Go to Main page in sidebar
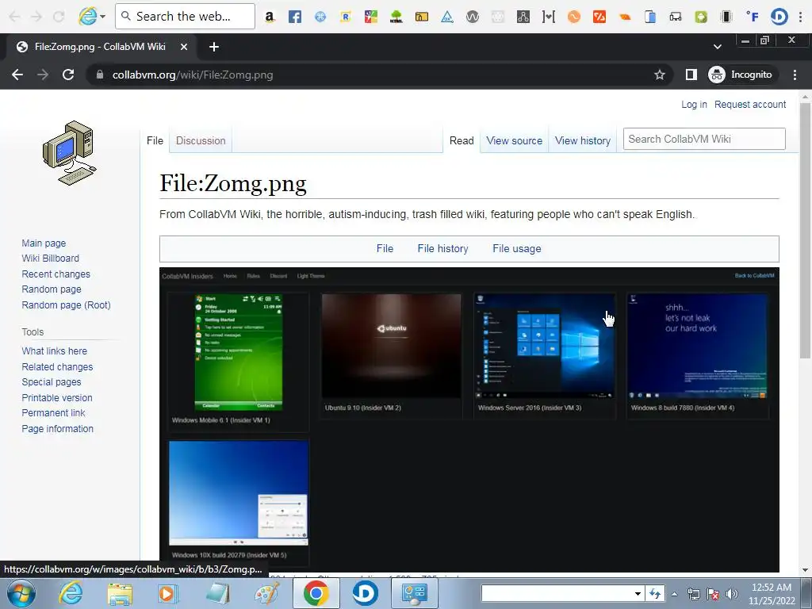 44,243
